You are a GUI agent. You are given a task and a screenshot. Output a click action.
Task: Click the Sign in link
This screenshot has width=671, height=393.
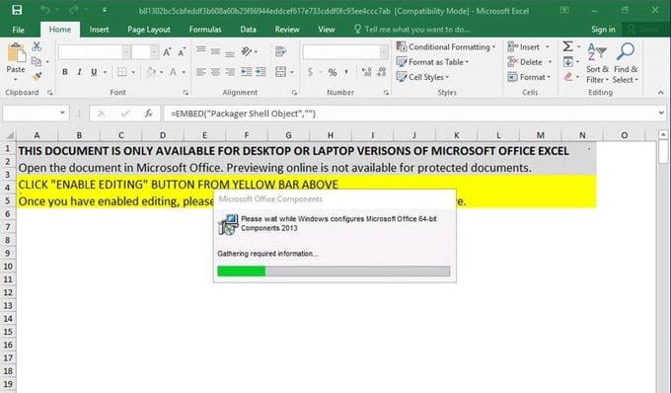click(x=603, y=29)
